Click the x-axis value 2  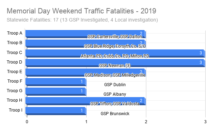coord(146,122)
